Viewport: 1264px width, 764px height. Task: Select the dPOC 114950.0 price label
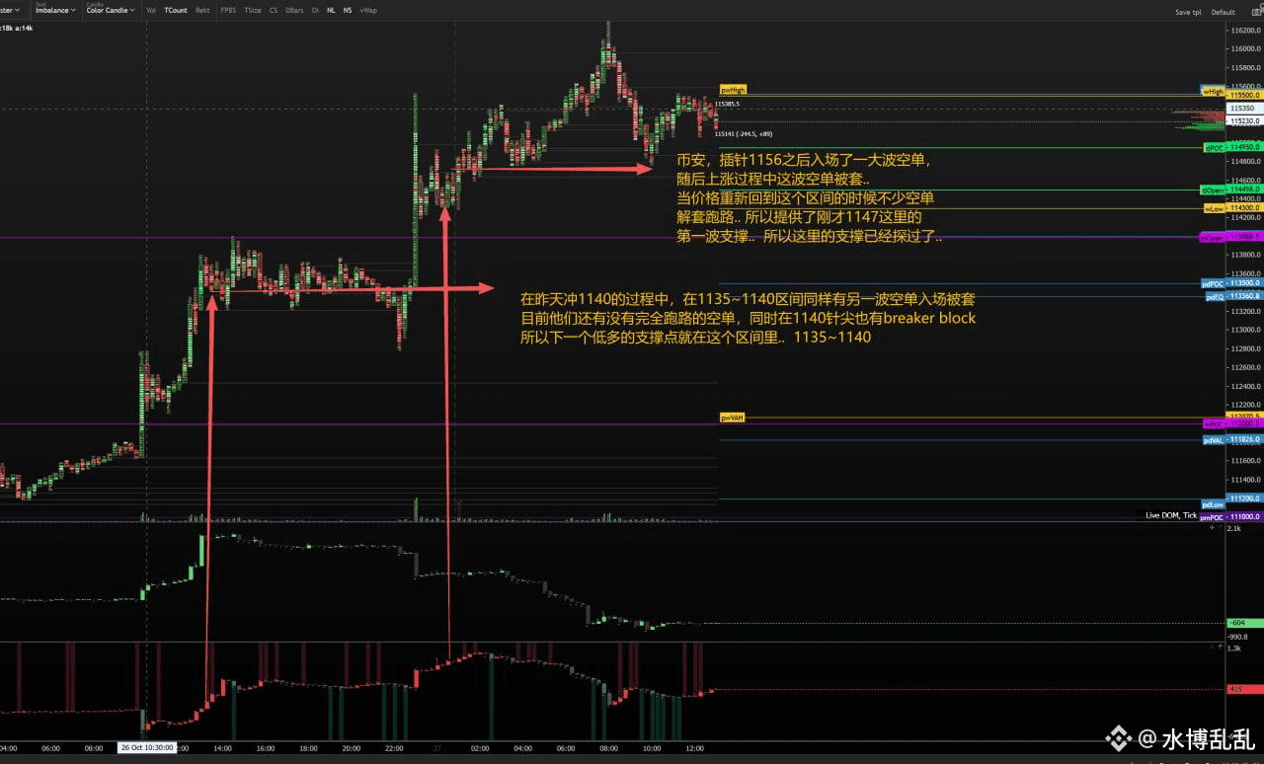[1232, 148]
